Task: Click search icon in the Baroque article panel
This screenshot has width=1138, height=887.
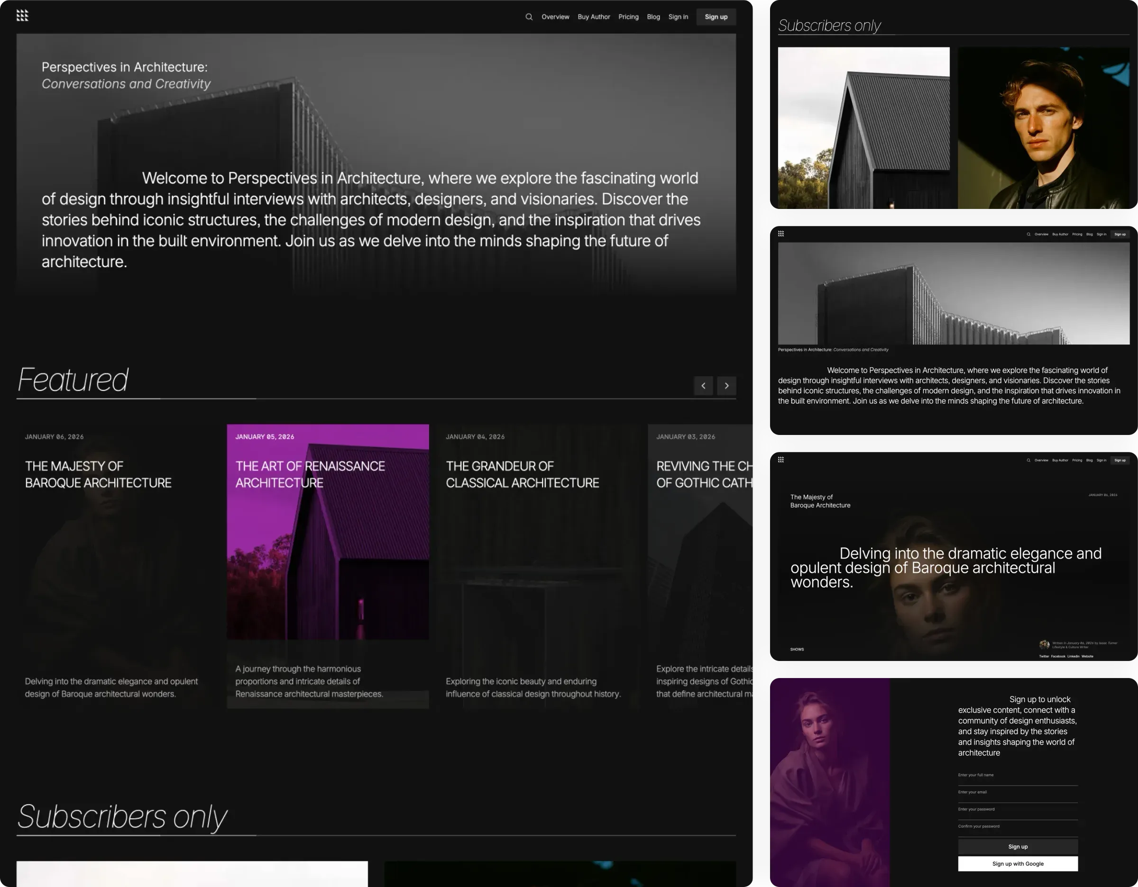Action: tap(1028, 460)
